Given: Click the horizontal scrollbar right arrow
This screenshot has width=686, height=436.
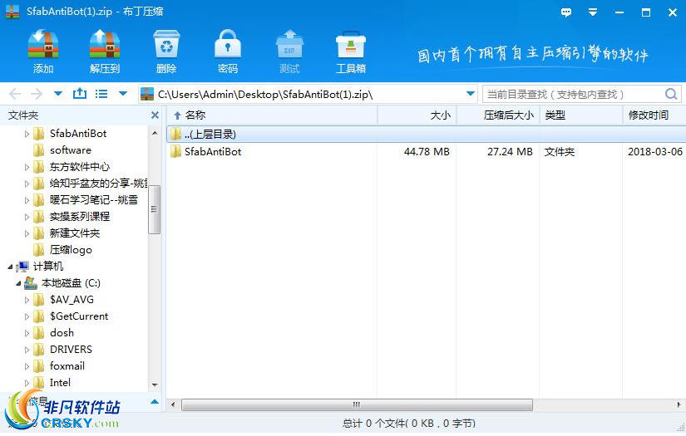Looking at the screenshot, I should 679,405.
